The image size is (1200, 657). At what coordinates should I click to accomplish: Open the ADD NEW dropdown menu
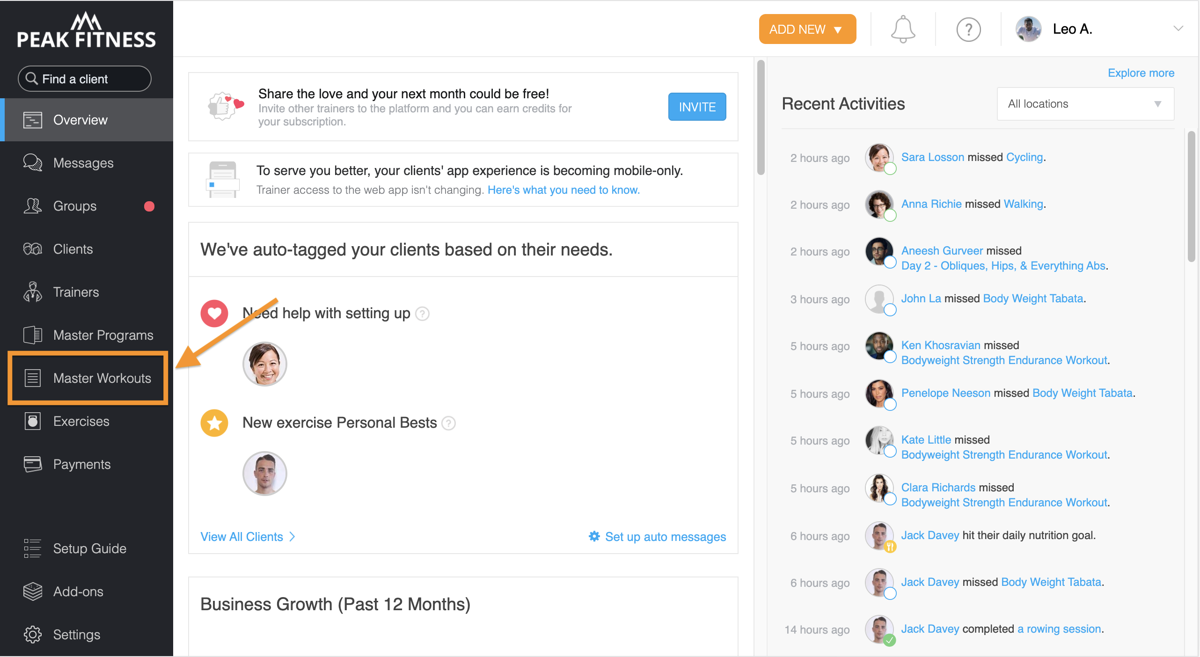[806, 29]
